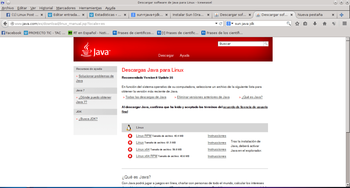This screenshot has width=350, height=188.
Task: Click the Frases de los científi... bookmark
Action: 222,33
